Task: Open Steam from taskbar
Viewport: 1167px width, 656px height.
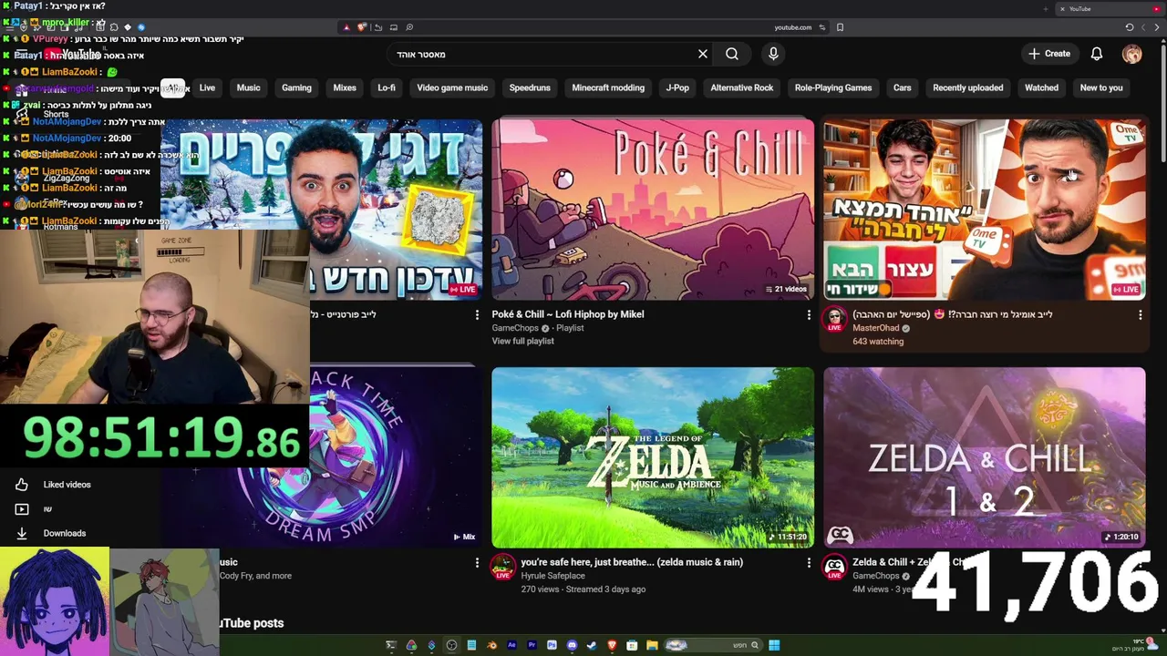Action: (592, 645)
